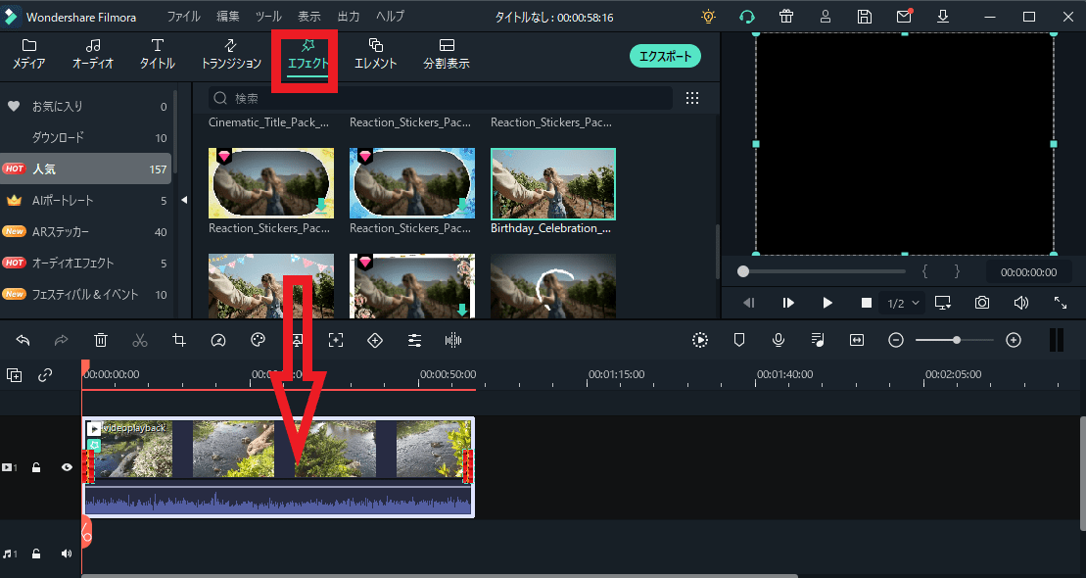Open the edit adjustments sliders icon
Viewport: 1086px width, 578px height.
414,340
